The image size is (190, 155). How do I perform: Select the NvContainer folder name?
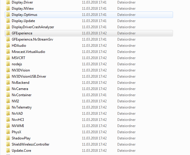(x=22, y=95)
